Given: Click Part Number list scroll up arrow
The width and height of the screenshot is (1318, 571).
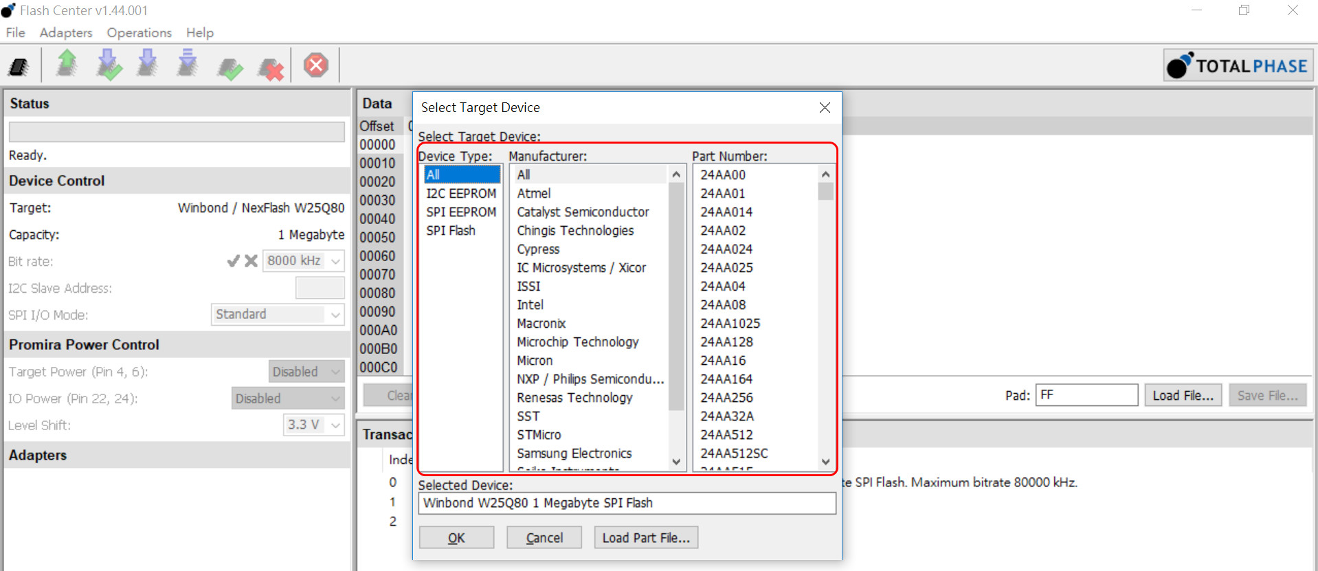Looking at the screenshot, I should pyautogui.click(x=826, y=175).
